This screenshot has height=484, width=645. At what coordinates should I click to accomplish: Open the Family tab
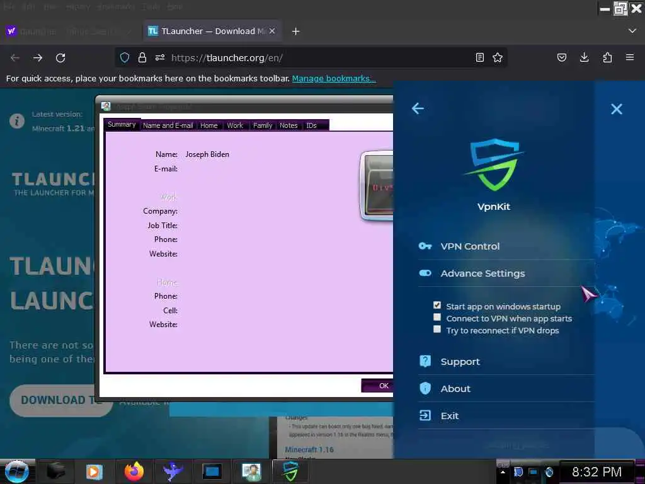pyautogui.click(x=263, y=125)
